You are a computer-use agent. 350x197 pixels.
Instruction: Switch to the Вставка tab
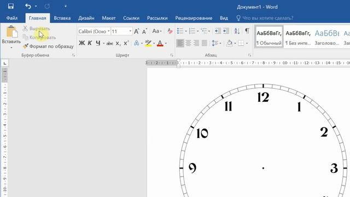pos(62,18)
